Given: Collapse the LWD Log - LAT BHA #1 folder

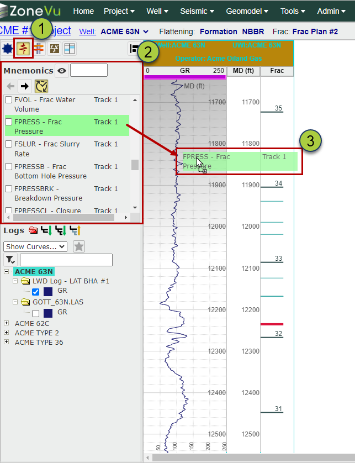Looking at the screenshot, I should (15, 281).
